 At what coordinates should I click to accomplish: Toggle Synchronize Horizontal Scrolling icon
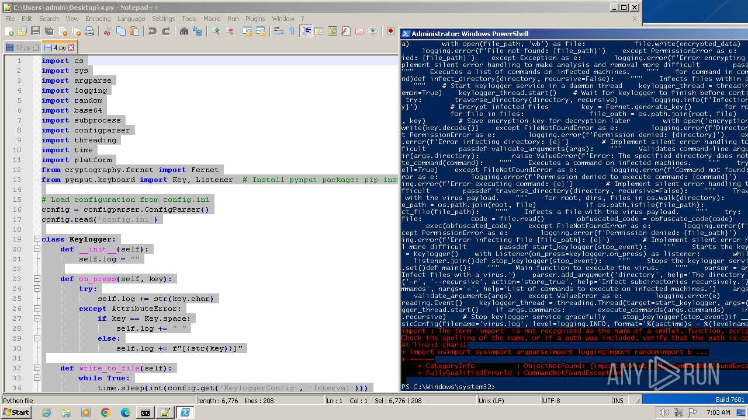point(261,31)
